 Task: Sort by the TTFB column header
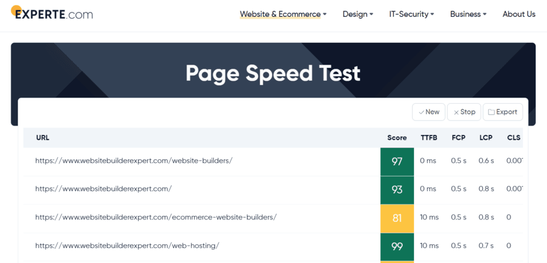[x=429, y=138]
